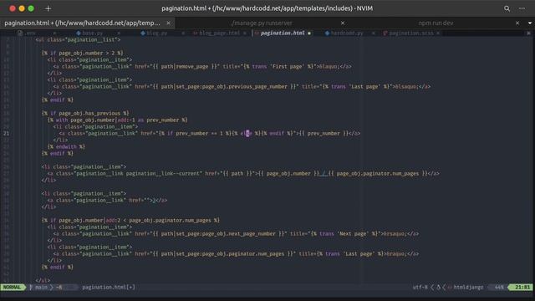Screen dimensions: 535x301
Task: Click the NORMAL mode indicator in statusline
Action: coord(13,288)
